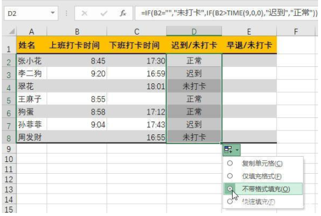Open the Name Box dropdown arrow
Screen dimensions: 321x216
point(53,13)
